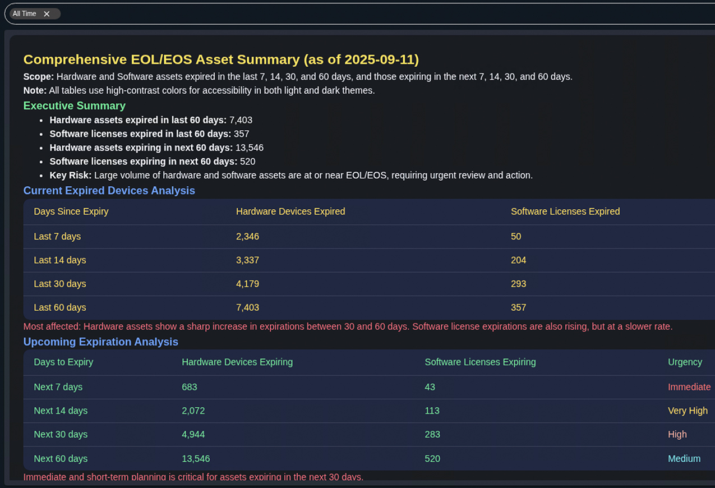Click the Software Licenses Expiring column header

coord(480,362)
